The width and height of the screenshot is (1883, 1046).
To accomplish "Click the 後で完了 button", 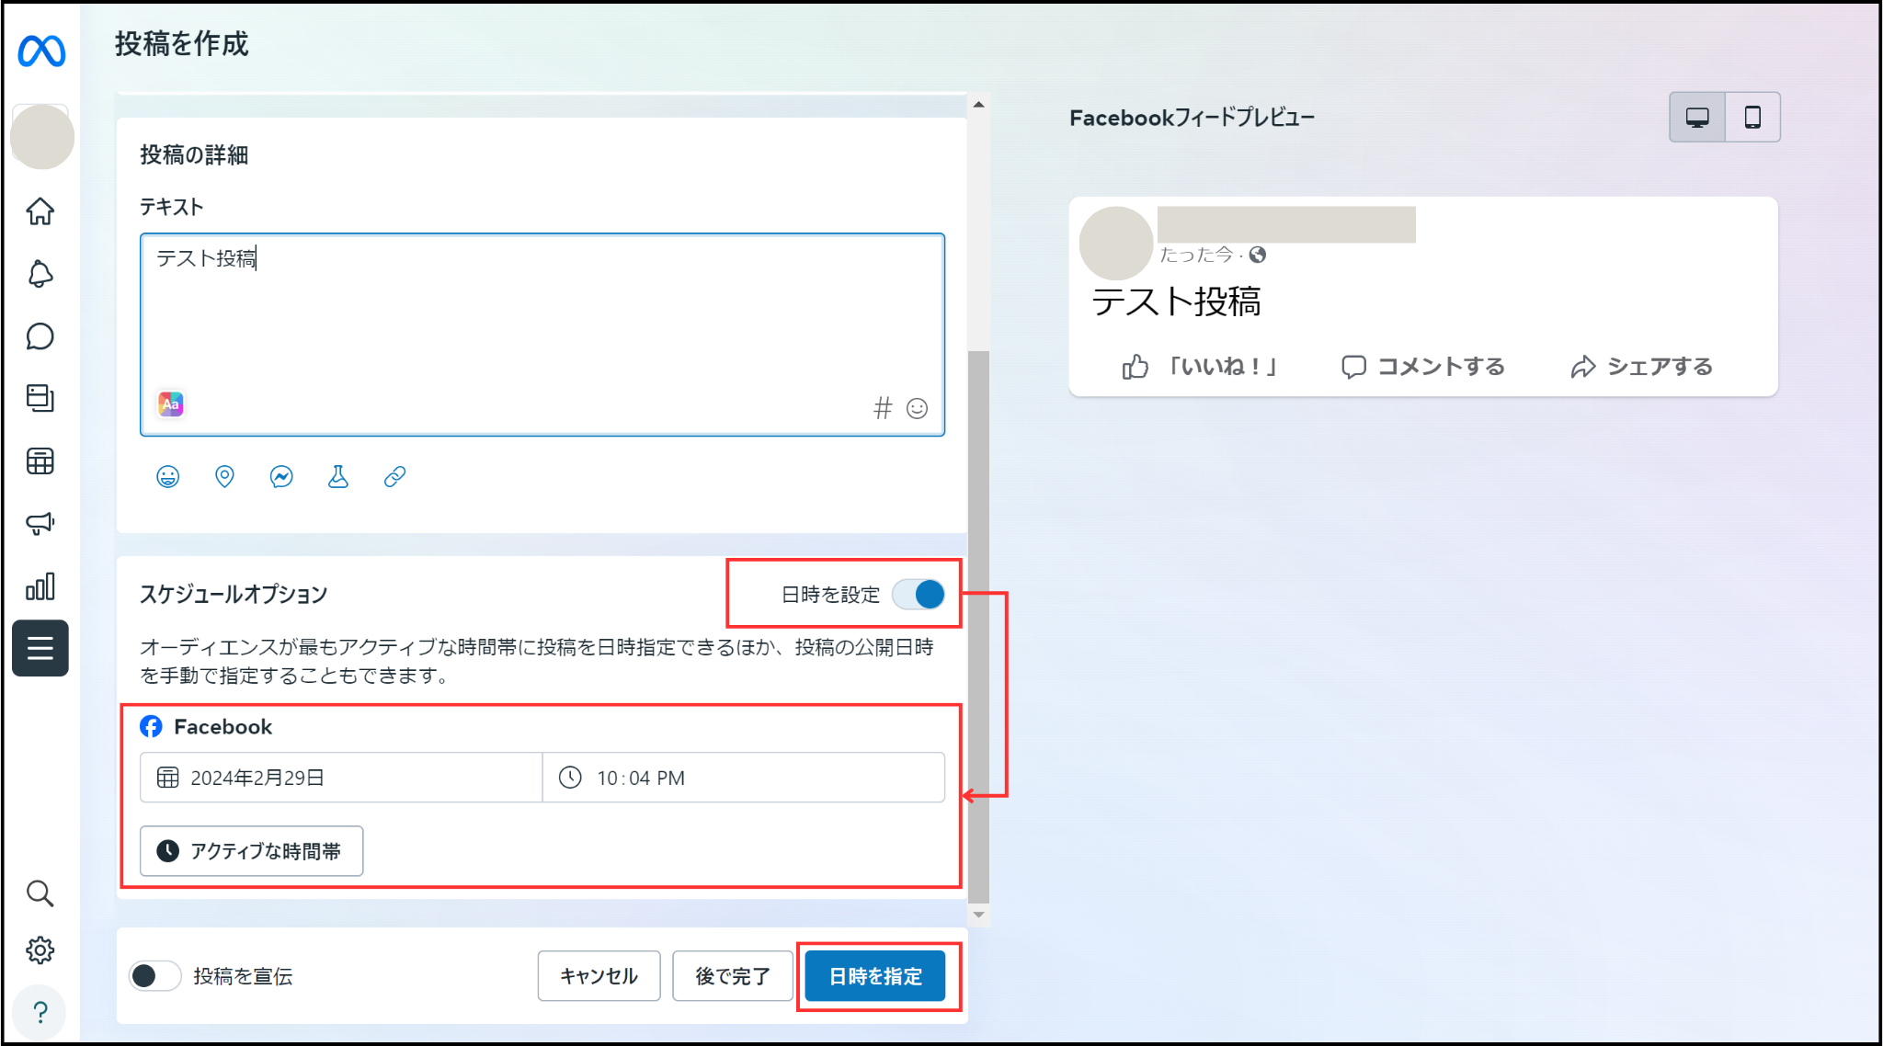I will point(733,976).
